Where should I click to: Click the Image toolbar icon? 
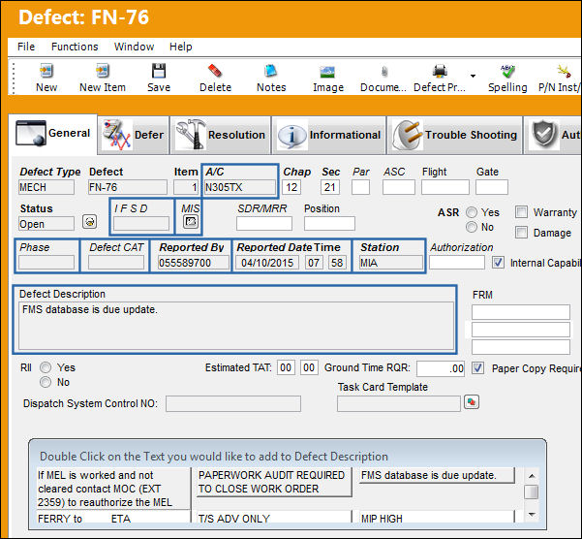(327, 72)
